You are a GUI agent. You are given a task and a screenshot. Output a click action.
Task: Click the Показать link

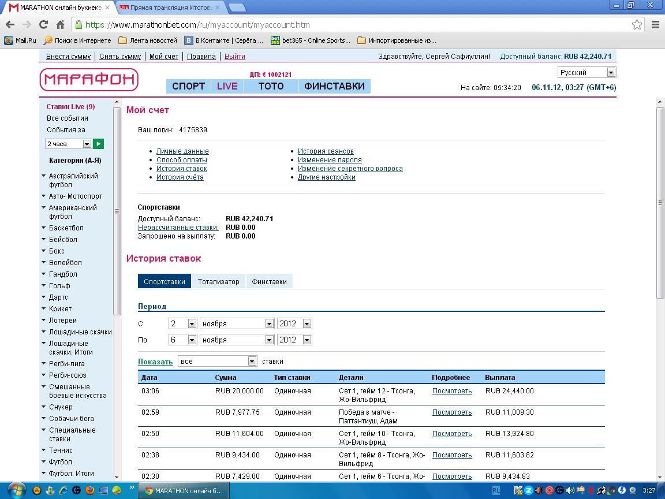(x=155, y=362)
